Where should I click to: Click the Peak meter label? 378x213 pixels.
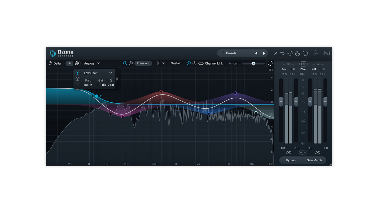coord(303,69)
